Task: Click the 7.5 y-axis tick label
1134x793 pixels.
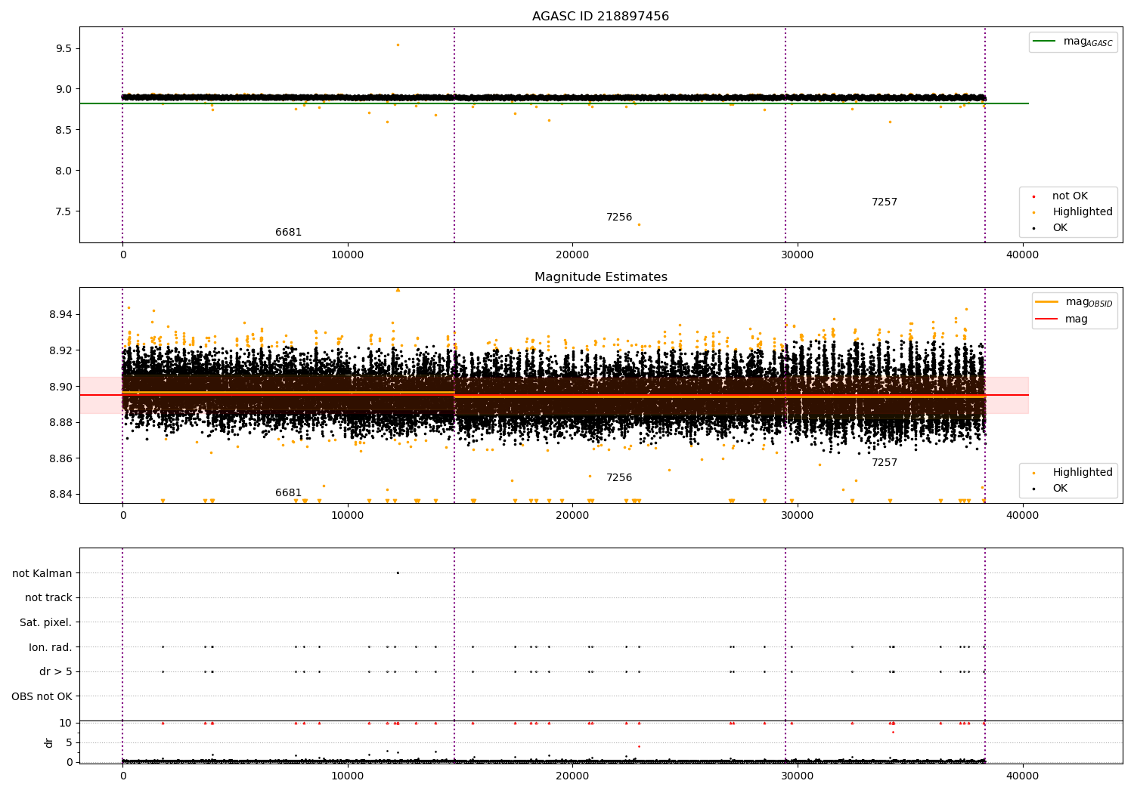Action: tap(64, 211)
